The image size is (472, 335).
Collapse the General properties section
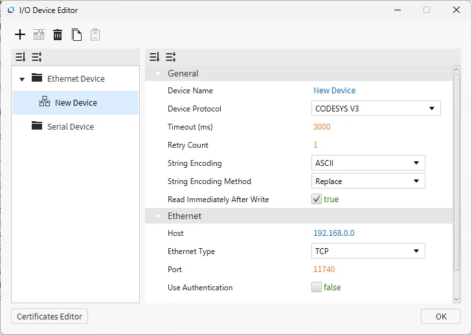[157, 74]
